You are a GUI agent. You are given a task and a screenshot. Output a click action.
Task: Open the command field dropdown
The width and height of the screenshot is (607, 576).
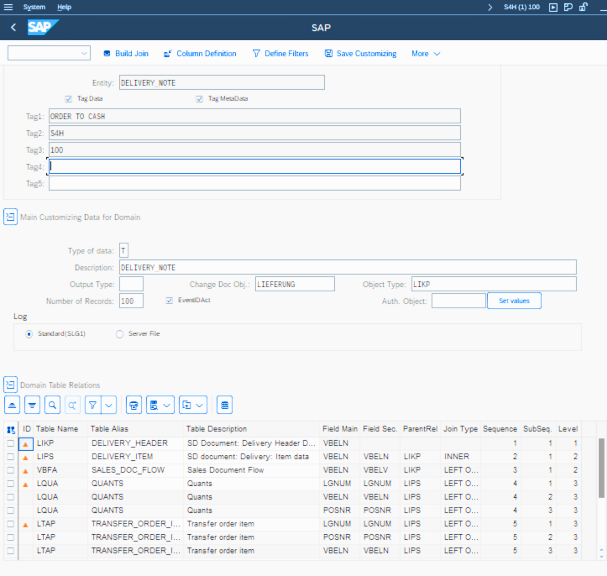[84, 53]
